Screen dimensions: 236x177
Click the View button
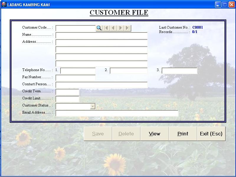pyautogui.click(x=154, y=134)
